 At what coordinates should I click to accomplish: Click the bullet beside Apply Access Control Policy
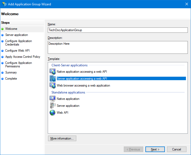[2, 57]
